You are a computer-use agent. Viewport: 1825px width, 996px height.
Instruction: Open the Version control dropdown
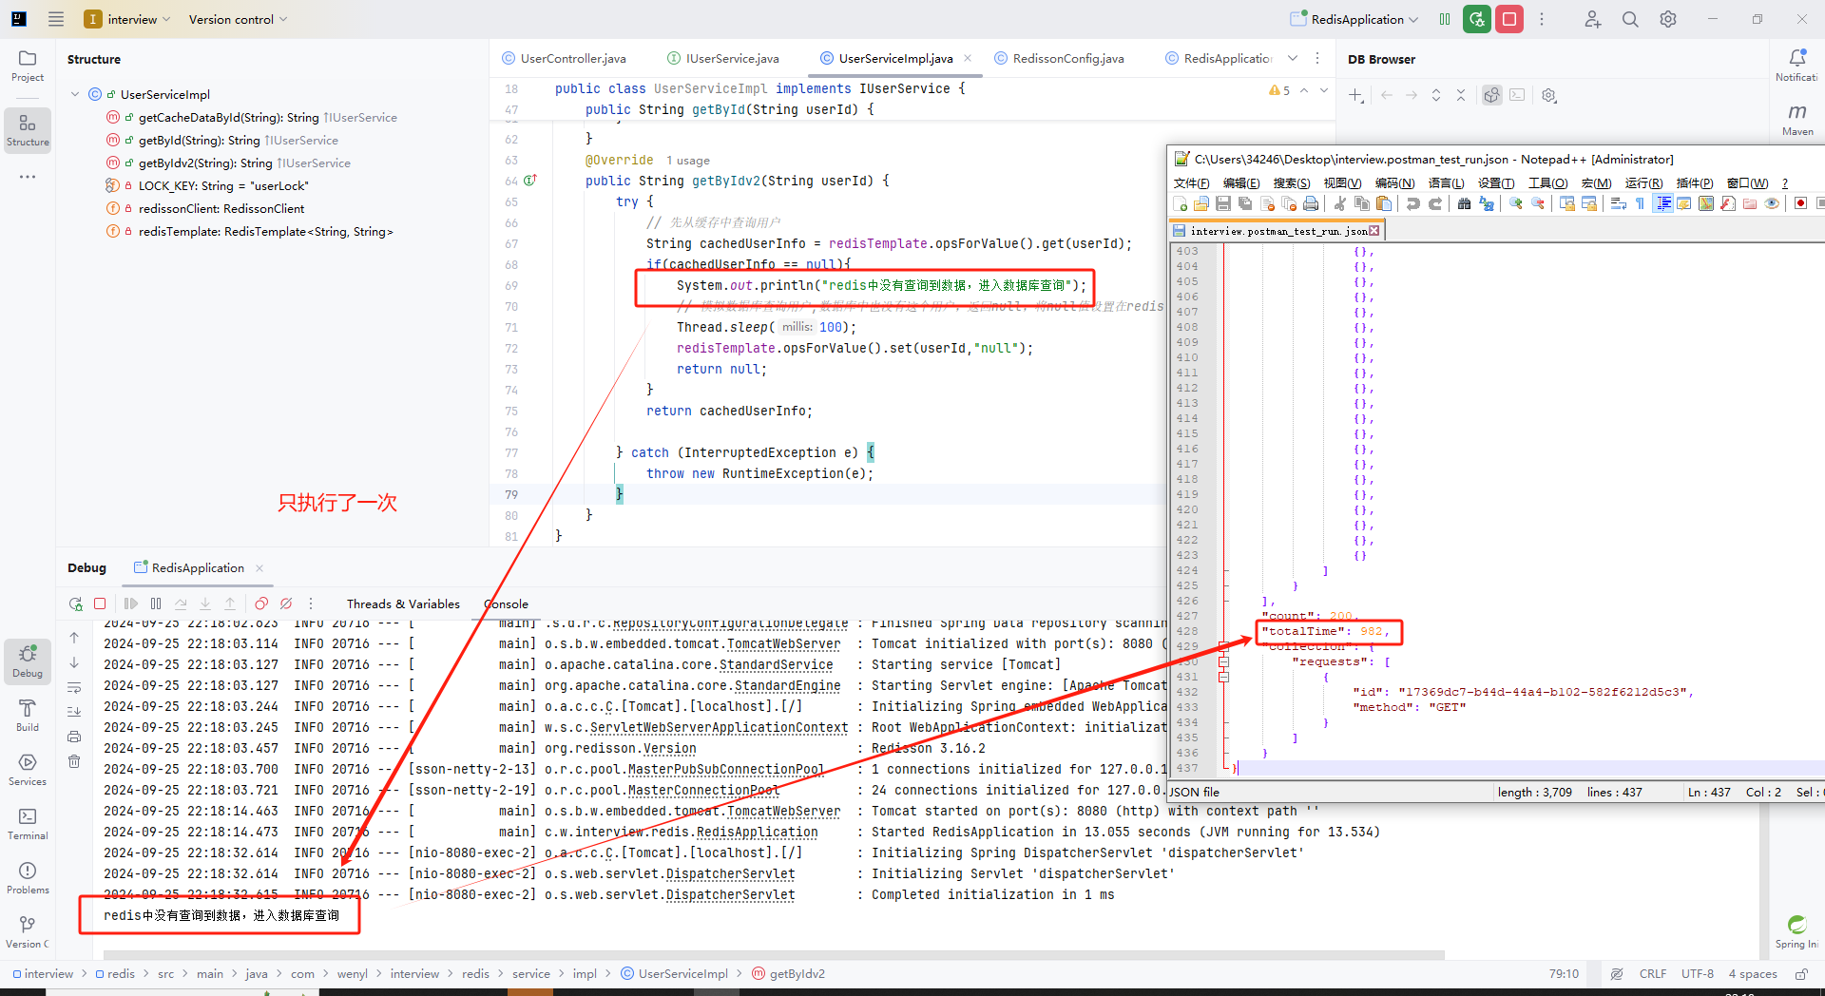click(x=238, y=19)
